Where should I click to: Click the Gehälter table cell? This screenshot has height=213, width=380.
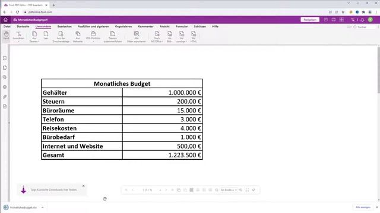tap(82, 92)
